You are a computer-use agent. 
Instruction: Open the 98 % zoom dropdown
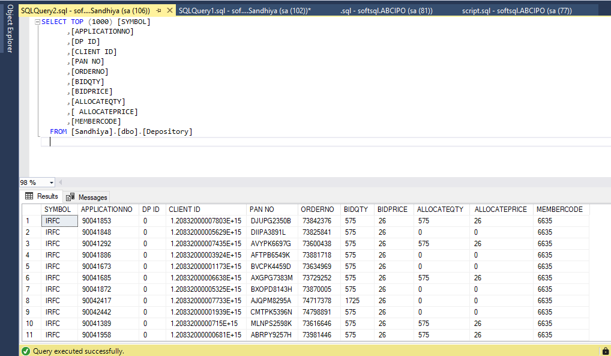point(52,183)
